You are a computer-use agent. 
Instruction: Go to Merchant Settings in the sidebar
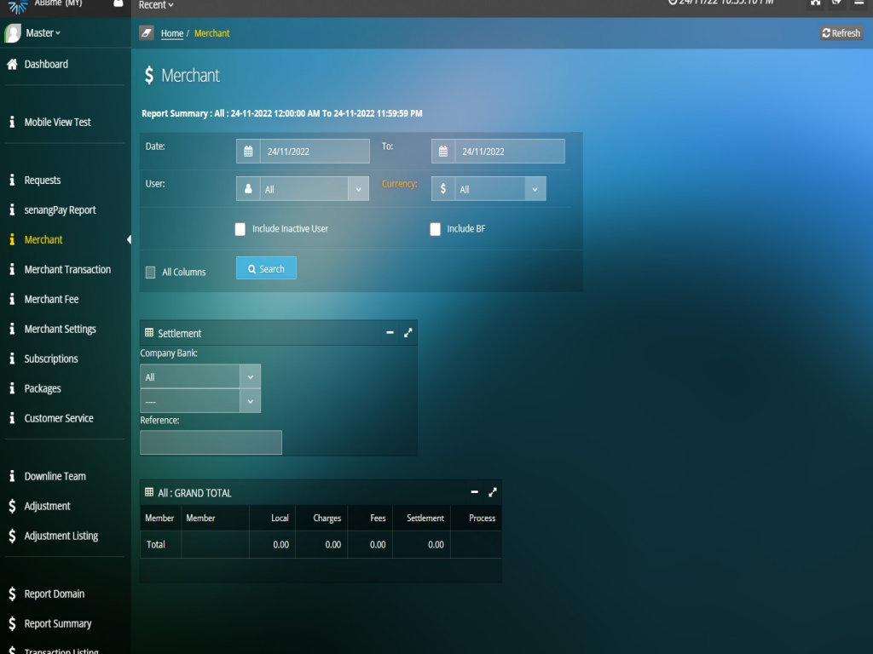click(x=60, y=329)
